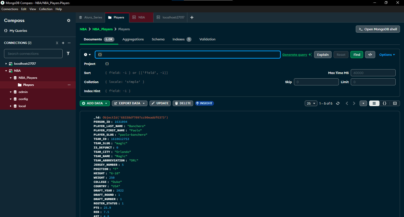Click the NBA connection icon in sidebar
Image resolution: width=404 pixels, height=217 pixels.
point(11,71)
